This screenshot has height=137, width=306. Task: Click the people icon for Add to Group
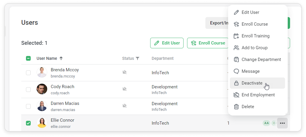[x=236, y=48]
